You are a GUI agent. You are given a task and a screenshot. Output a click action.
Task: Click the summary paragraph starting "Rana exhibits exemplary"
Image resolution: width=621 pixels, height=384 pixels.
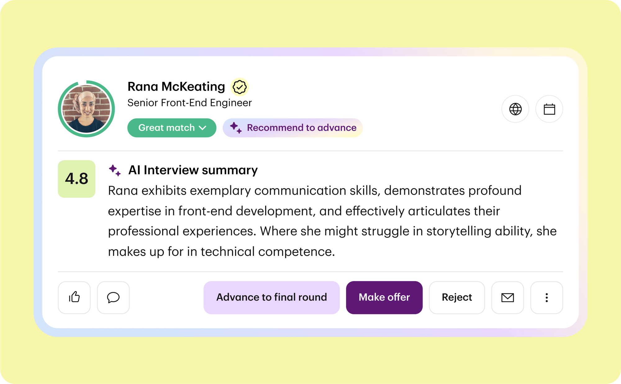click(332, 221)
